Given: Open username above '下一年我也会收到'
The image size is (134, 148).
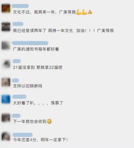Looking at the screenshot, I should [16, 116].
